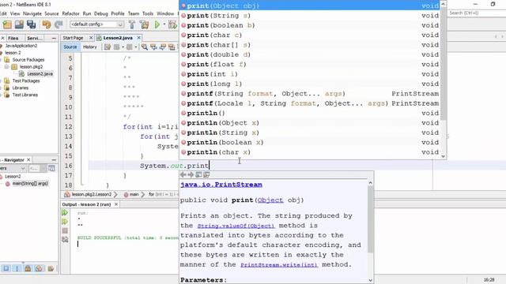Open the View menu

[x=15, y=13]
